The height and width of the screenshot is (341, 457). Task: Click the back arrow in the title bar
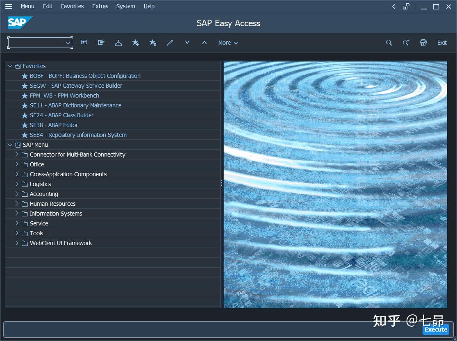[393, 7]
